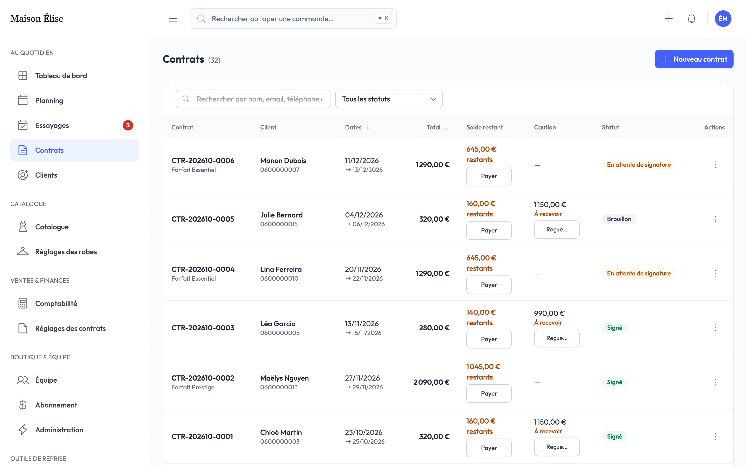
Task: Click the Abonnement dollar icon
Action: (x=23, y=405)
